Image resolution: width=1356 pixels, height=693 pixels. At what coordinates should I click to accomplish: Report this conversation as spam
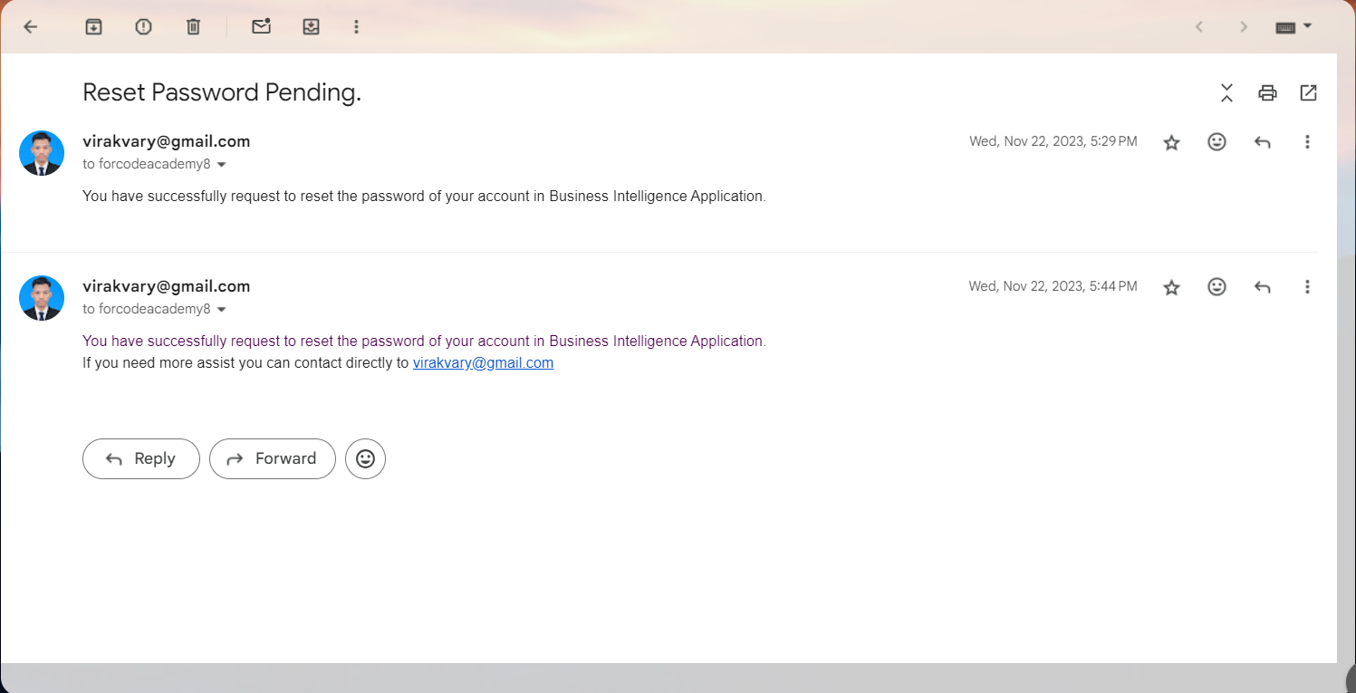point(143,27)
